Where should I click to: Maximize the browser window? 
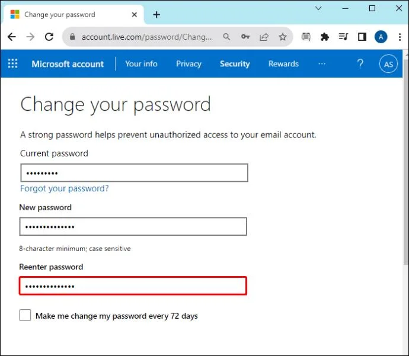(372, 8)
